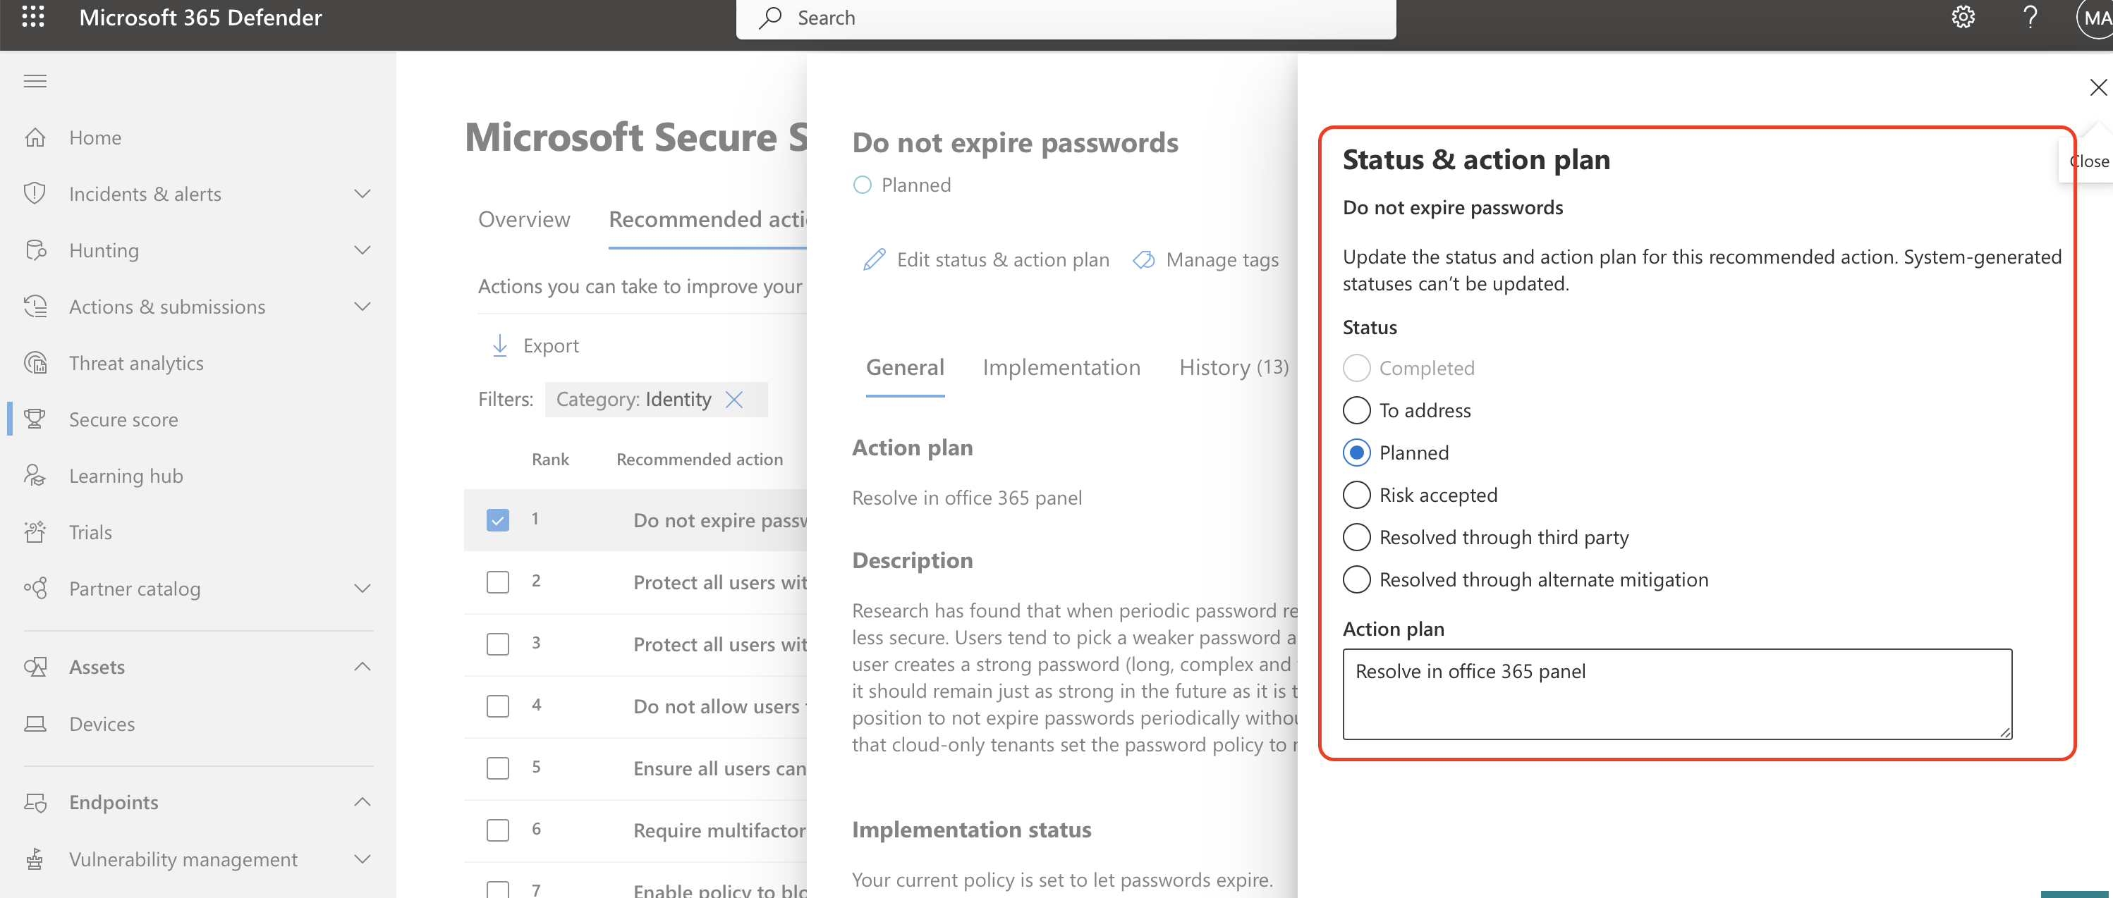Click inside the Action plan text box
This screenshot has height=898, width=2113.
click(1676, 694)
